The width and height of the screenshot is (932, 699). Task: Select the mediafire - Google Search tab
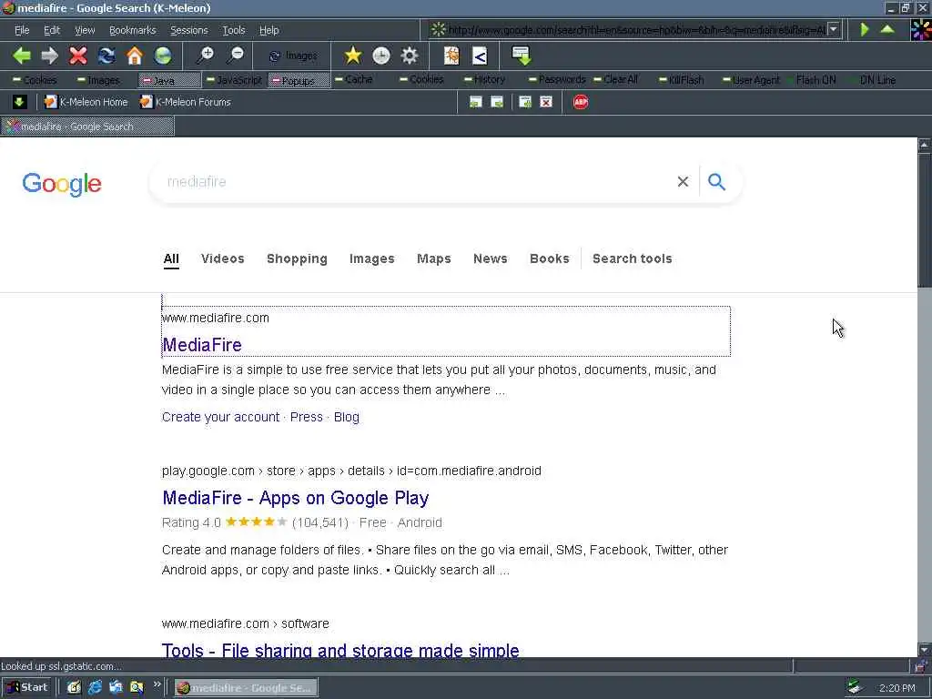(87, 126)
